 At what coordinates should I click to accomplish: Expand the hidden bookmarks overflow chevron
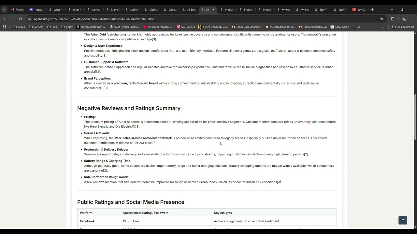point(383,27)
